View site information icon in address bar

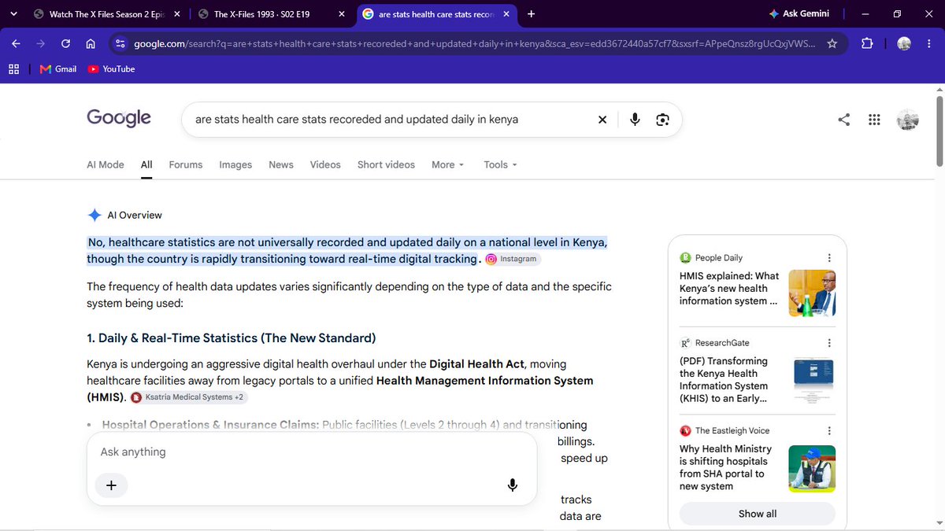coord(120,44)
